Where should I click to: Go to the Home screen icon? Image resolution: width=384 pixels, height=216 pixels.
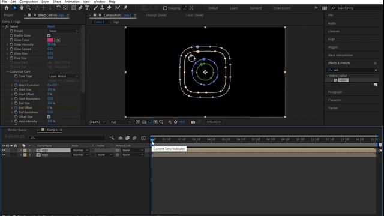[7, 8]
